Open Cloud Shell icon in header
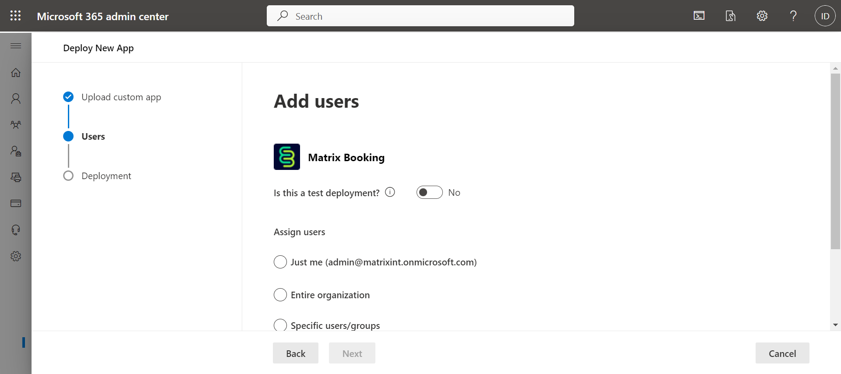 point(699,16)
